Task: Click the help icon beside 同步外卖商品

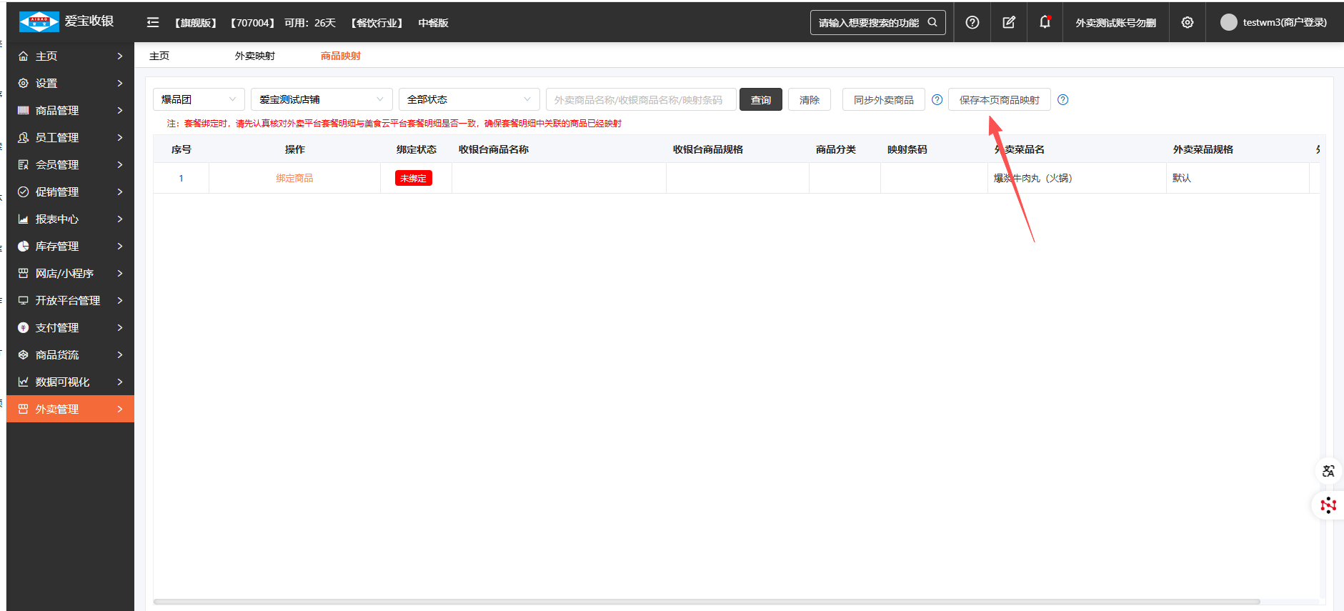Action: tap(937, 100)
